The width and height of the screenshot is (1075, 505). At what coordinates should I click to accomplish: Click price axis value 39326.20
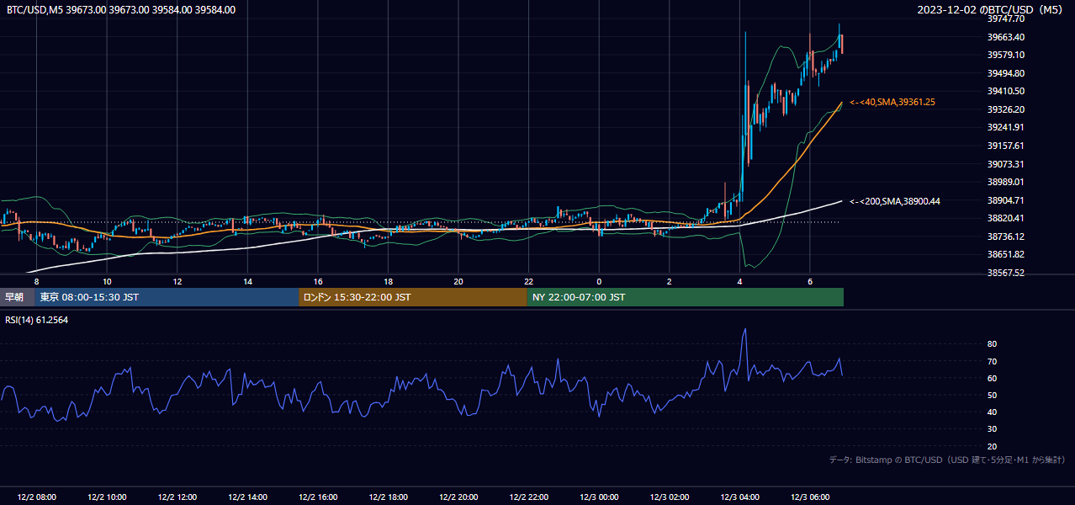(1005, 109)
